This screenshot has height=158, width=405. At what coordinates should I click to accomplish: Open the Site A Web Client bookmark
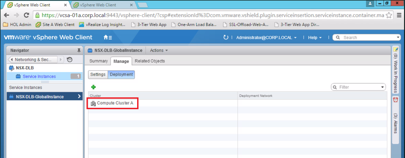click(55, 24)
